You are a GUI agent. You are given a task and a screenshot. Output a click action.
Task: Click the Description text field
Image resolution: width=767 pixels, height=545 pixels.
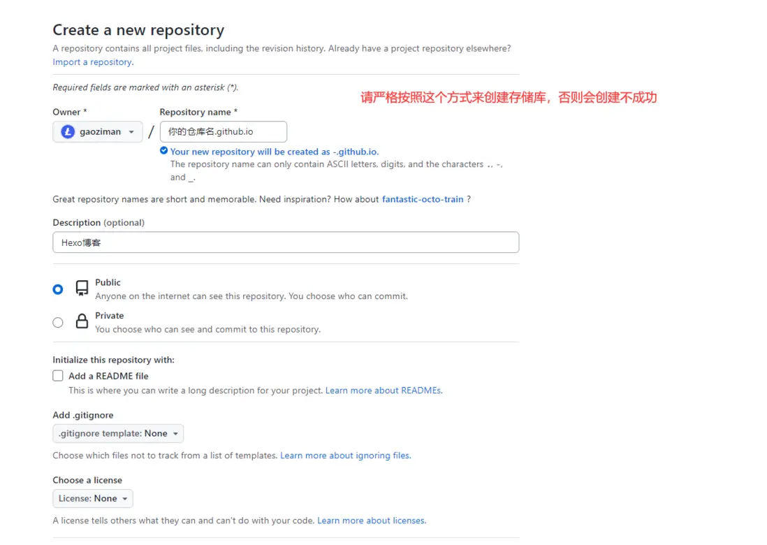pos(286,242)
